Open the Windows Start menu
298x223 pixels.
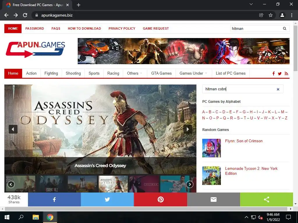pos(7,217)
